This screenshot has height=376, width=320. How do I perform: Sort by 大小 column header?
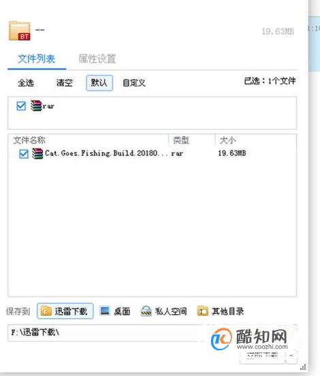click(227, 140)
